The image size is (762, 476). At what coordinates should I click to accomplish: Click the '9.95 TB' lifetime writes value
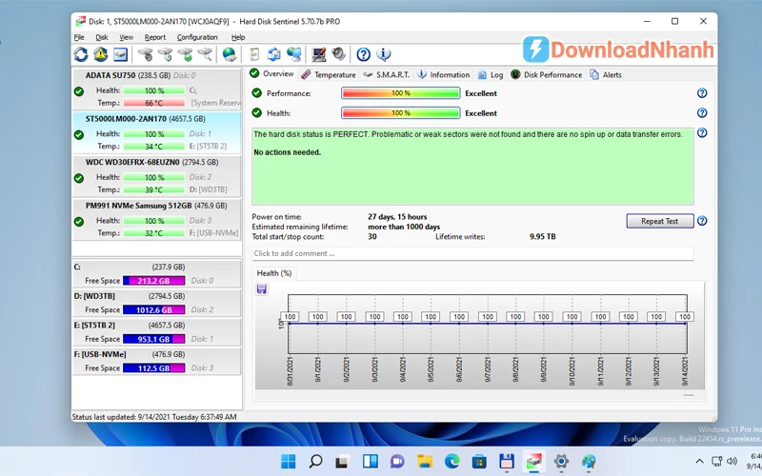[542, 236]
